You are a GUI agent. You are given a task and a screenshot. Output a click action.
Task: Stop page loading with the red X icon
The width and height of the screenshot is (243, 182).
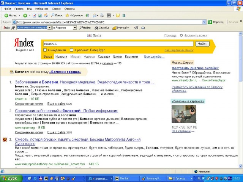(35, 16)
